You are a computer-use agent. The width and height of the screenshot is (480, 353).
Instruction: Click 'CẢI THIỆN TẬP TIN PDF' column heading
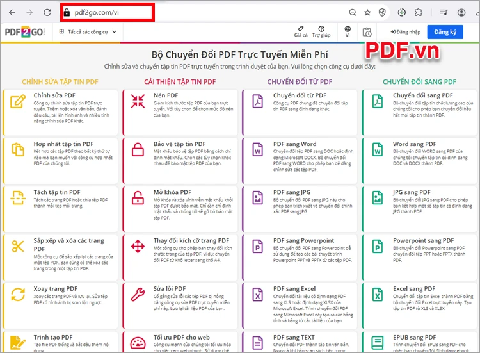coord(180,82)
